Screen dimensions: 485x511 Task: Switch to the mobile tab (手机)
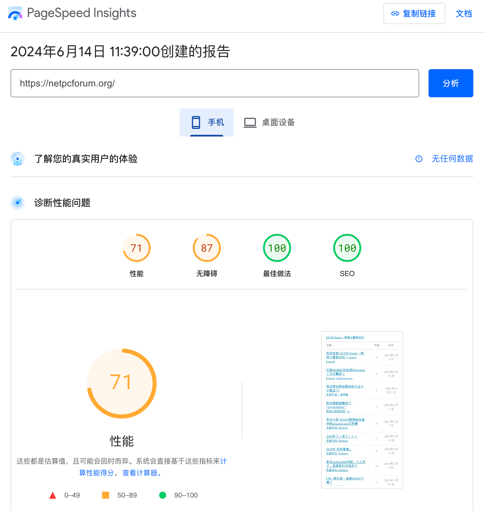[207, 122]
